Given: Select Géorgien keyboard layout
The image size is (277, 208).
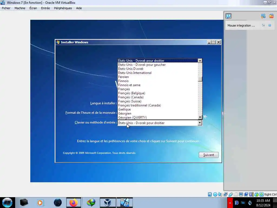Looking at the screenshot, I should click(x=158, y=113).
